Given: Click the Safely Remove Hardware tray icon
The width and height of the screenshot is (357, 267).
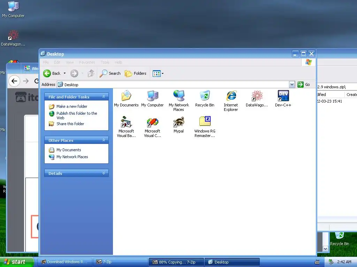Looking at the screenshot, I should click(331, 262).
